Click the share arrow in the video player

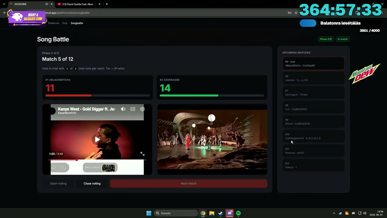pyautogui.click(x=54, y=167)
